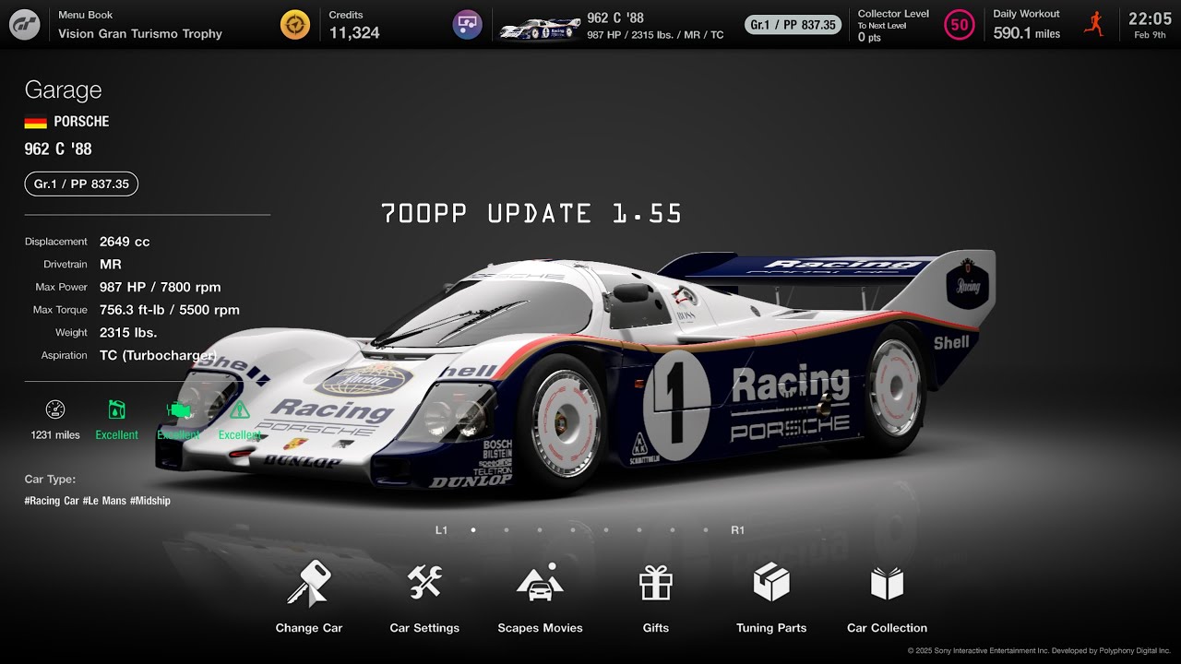Open the Collector Level 50 badge
Image resolution: width=1181 pixels, height=664 pixels.
point(960,25)
